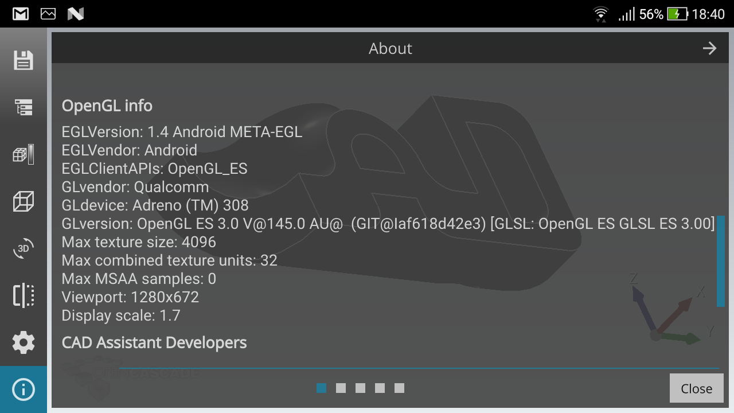The width and height of the screenshot is (734, 413).
Task: Select the first page indicator dot
Action: (x=322, y=388)
